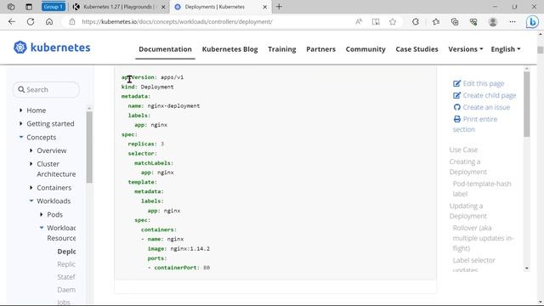Expand Cluster Architecture tree arrow
This screenshot has height=306, width=544.
[31, 164]
